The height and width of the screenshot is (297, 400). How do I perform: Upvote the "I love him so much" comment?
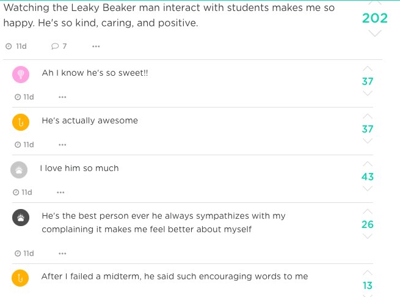[x=367, y=164]
